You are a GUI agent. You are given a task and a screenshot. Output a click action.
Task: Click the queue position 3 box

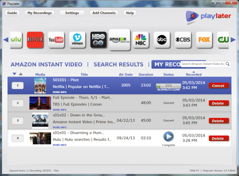[18, 120]
